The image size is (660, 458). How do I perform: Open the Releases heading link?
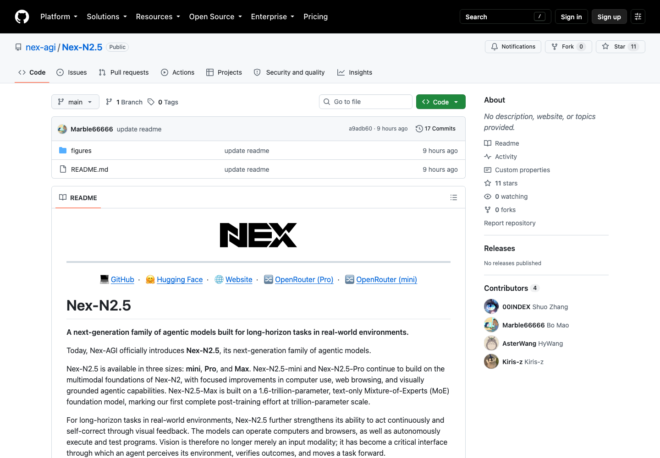pyautogui.click(x=500, y=248)
